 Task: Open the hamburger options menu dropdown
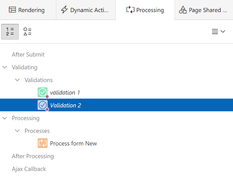pos(218,32)
